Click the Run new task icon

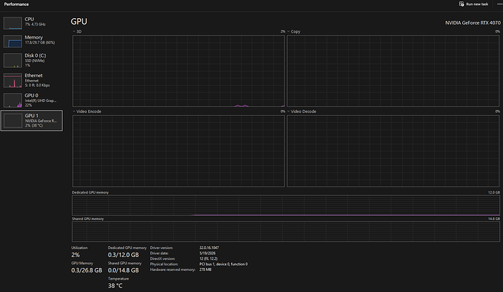pyautogui.click(x=461, y=4)
